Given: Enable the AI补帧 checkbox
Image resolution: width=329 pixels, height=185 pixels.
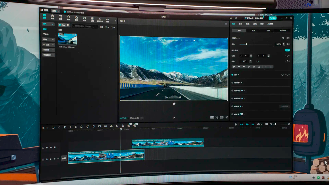Looking at the screenshot, I should 232,106.
